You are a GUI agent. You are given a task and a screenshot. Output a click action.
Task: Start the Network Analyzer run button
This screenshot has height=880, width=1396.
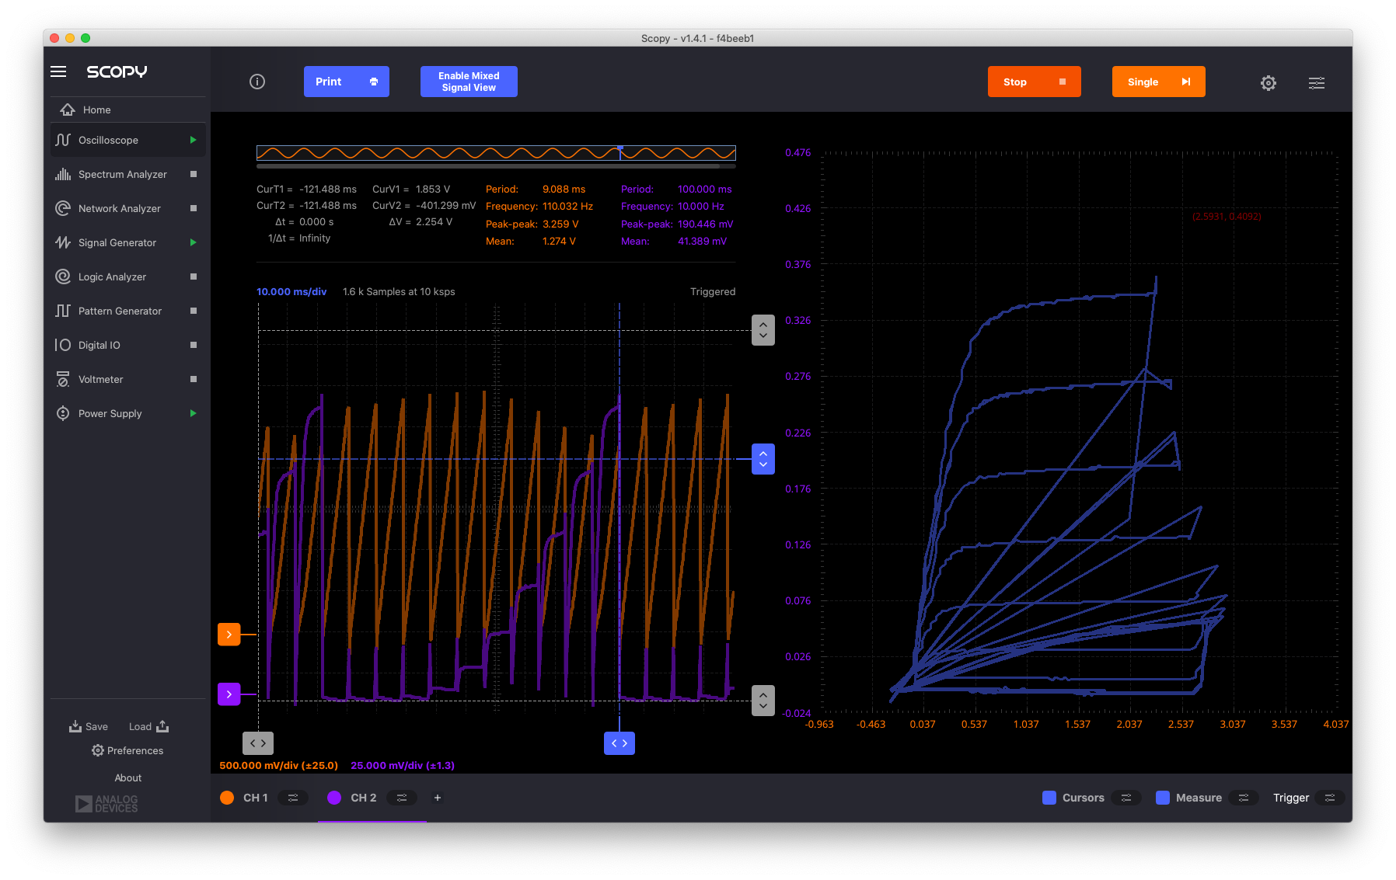pyautogui.click(x=194, y=208)
